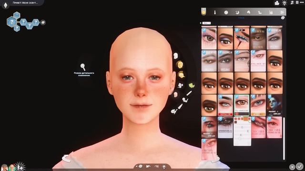The height and width of the screenshot is (171, 305).
Task: Pick the blue-faced character makeup thumbnail
Action: tap(274, 105)
